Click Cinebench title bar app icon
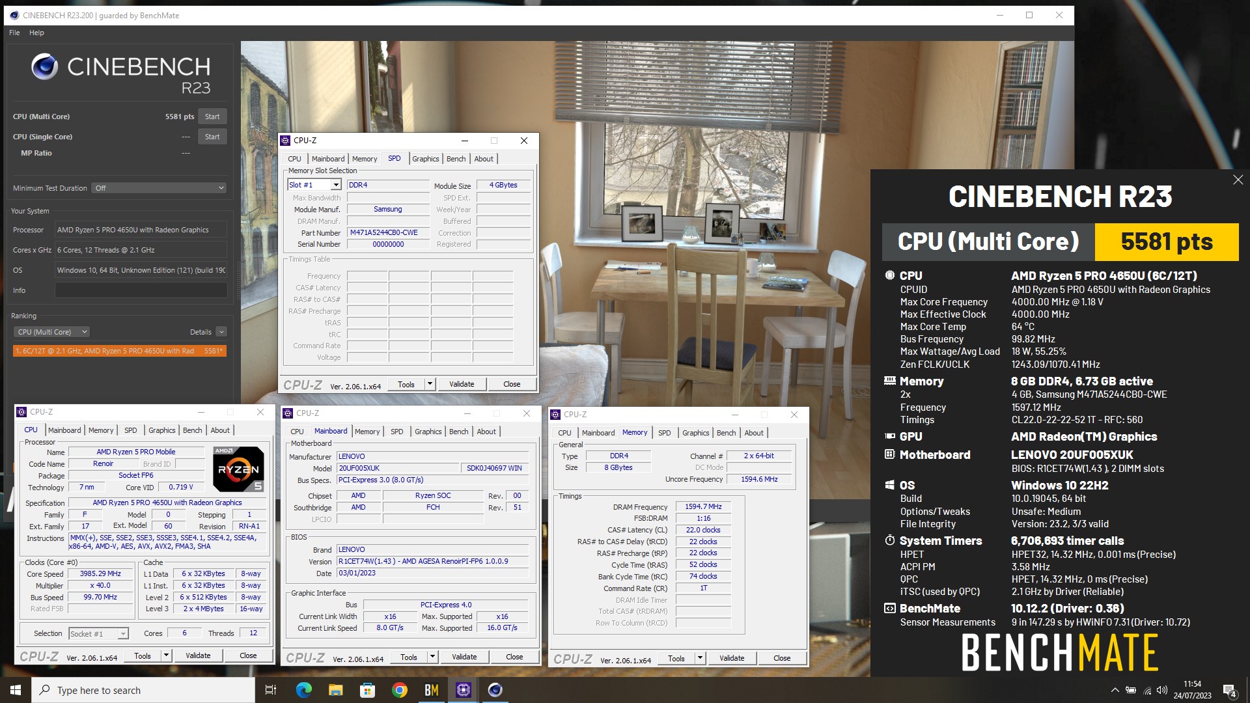 coord(14,15)
